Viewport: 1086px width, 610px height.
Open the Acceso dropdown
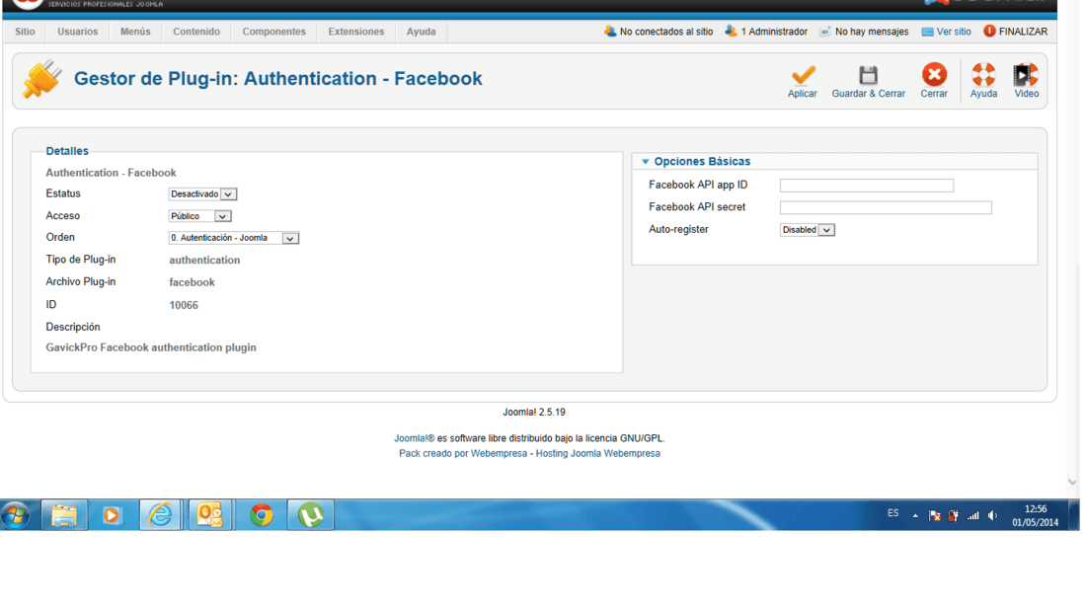(x=199, y=216)
